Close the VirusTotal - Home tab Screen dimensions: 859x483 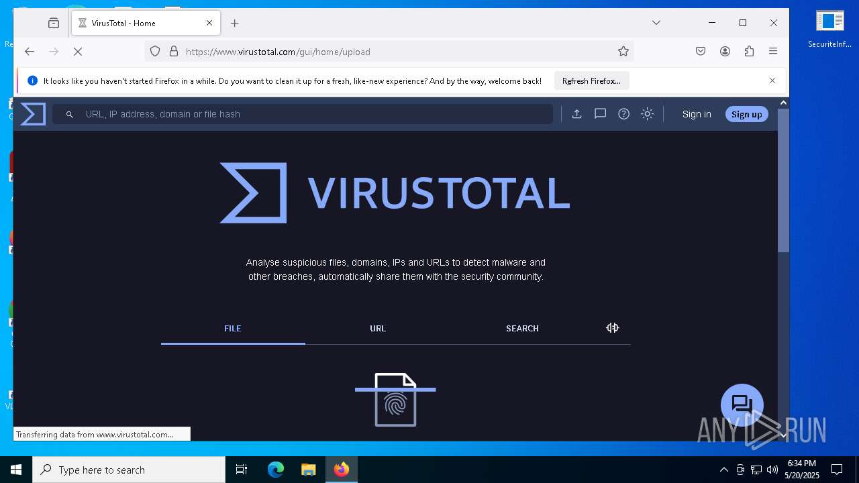coord(209,23)
